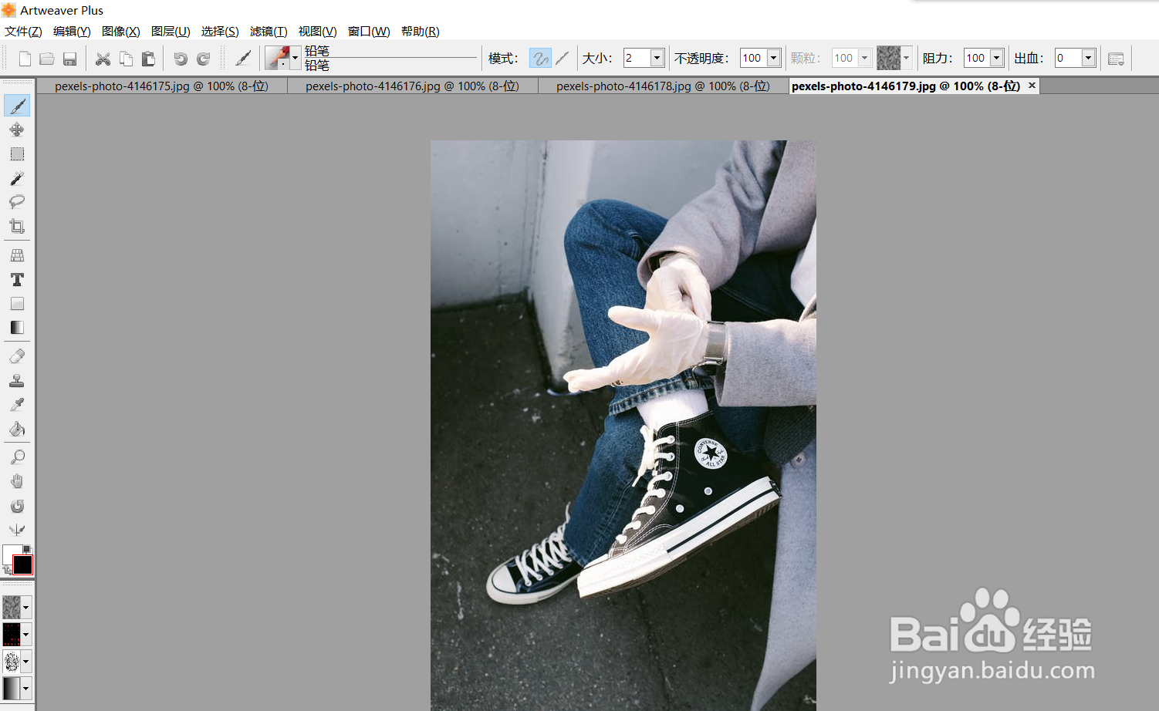1159x711 pixels.
Task: Switch to pexels-photo-4146178.jpg tab
Action: 663,86
